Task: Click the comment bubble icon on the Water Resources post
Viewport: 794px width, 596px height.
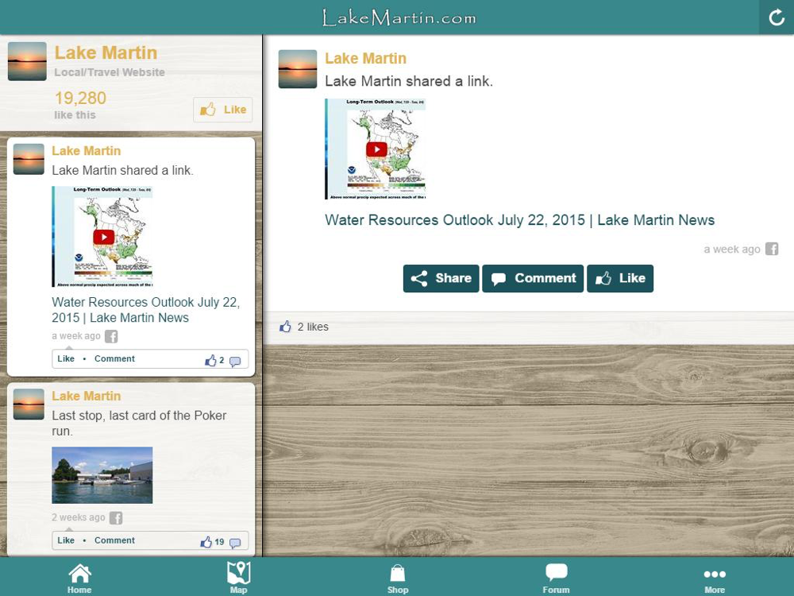Action: click(235, 362)
